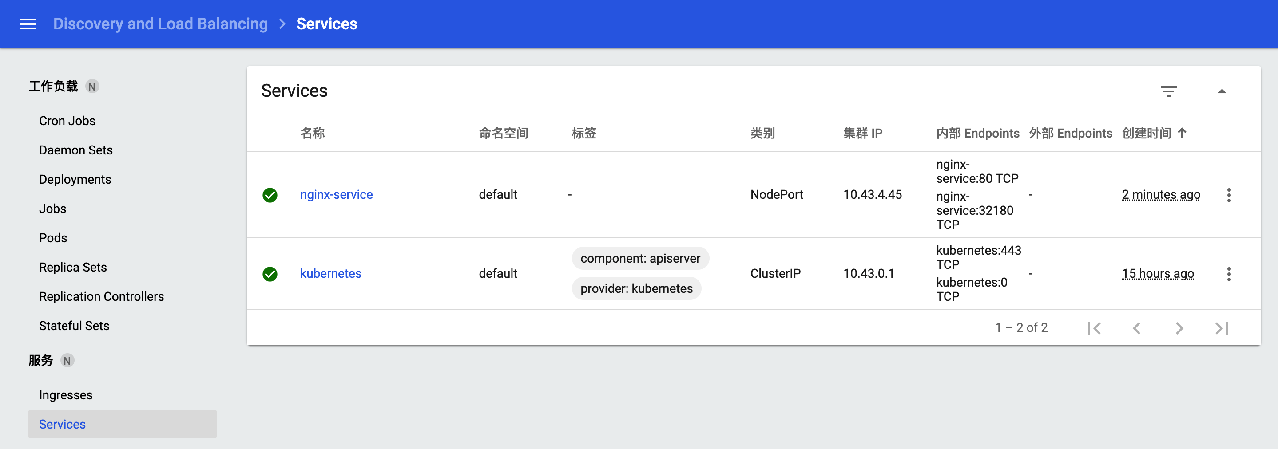Click the 集群 IP column header
The height and width of the screenshot is (449, 1278).
click(x=863, y=133)
